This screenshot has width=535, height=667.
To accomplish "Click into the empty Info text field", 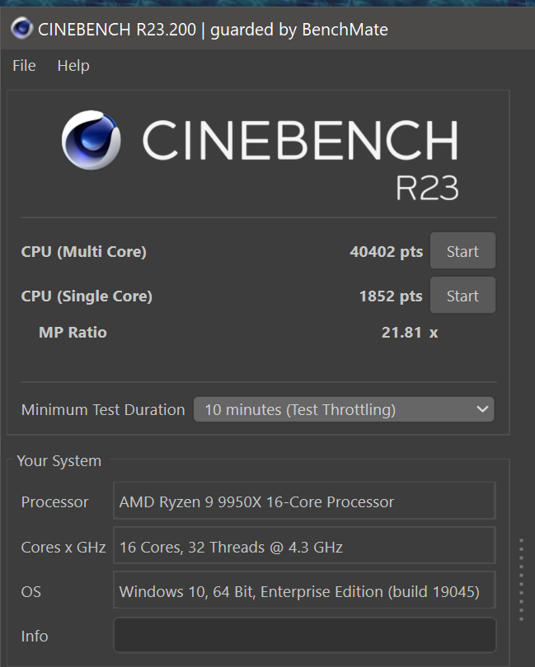I will click(x=303, y=636).
